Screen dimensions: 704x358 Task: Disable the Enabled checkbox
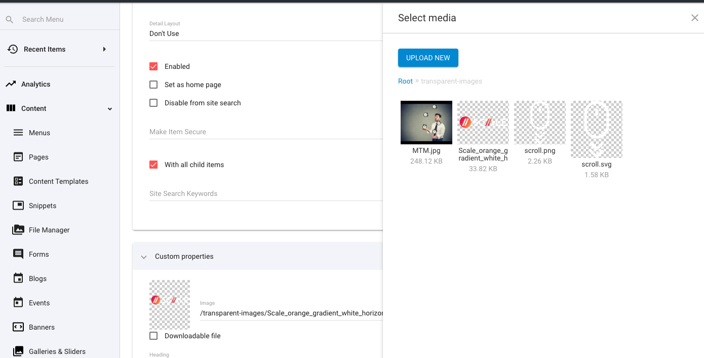pyautogui.click(x=153, y=66)
